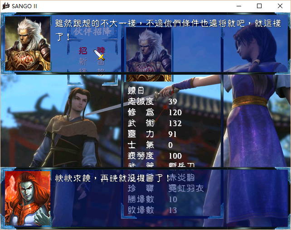Screen dimensions: 291x230
Task: Click the 疲勞度 stat label
Action: coord(141,156)
